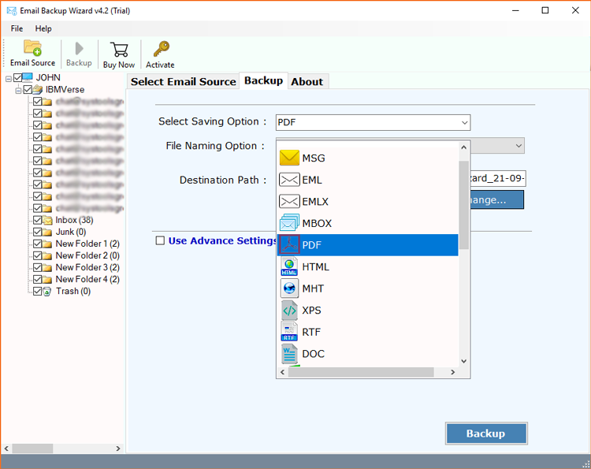This screenshot has height=469, width=591.
Task: Select the MHT browser icon
Action: (289, 288)
